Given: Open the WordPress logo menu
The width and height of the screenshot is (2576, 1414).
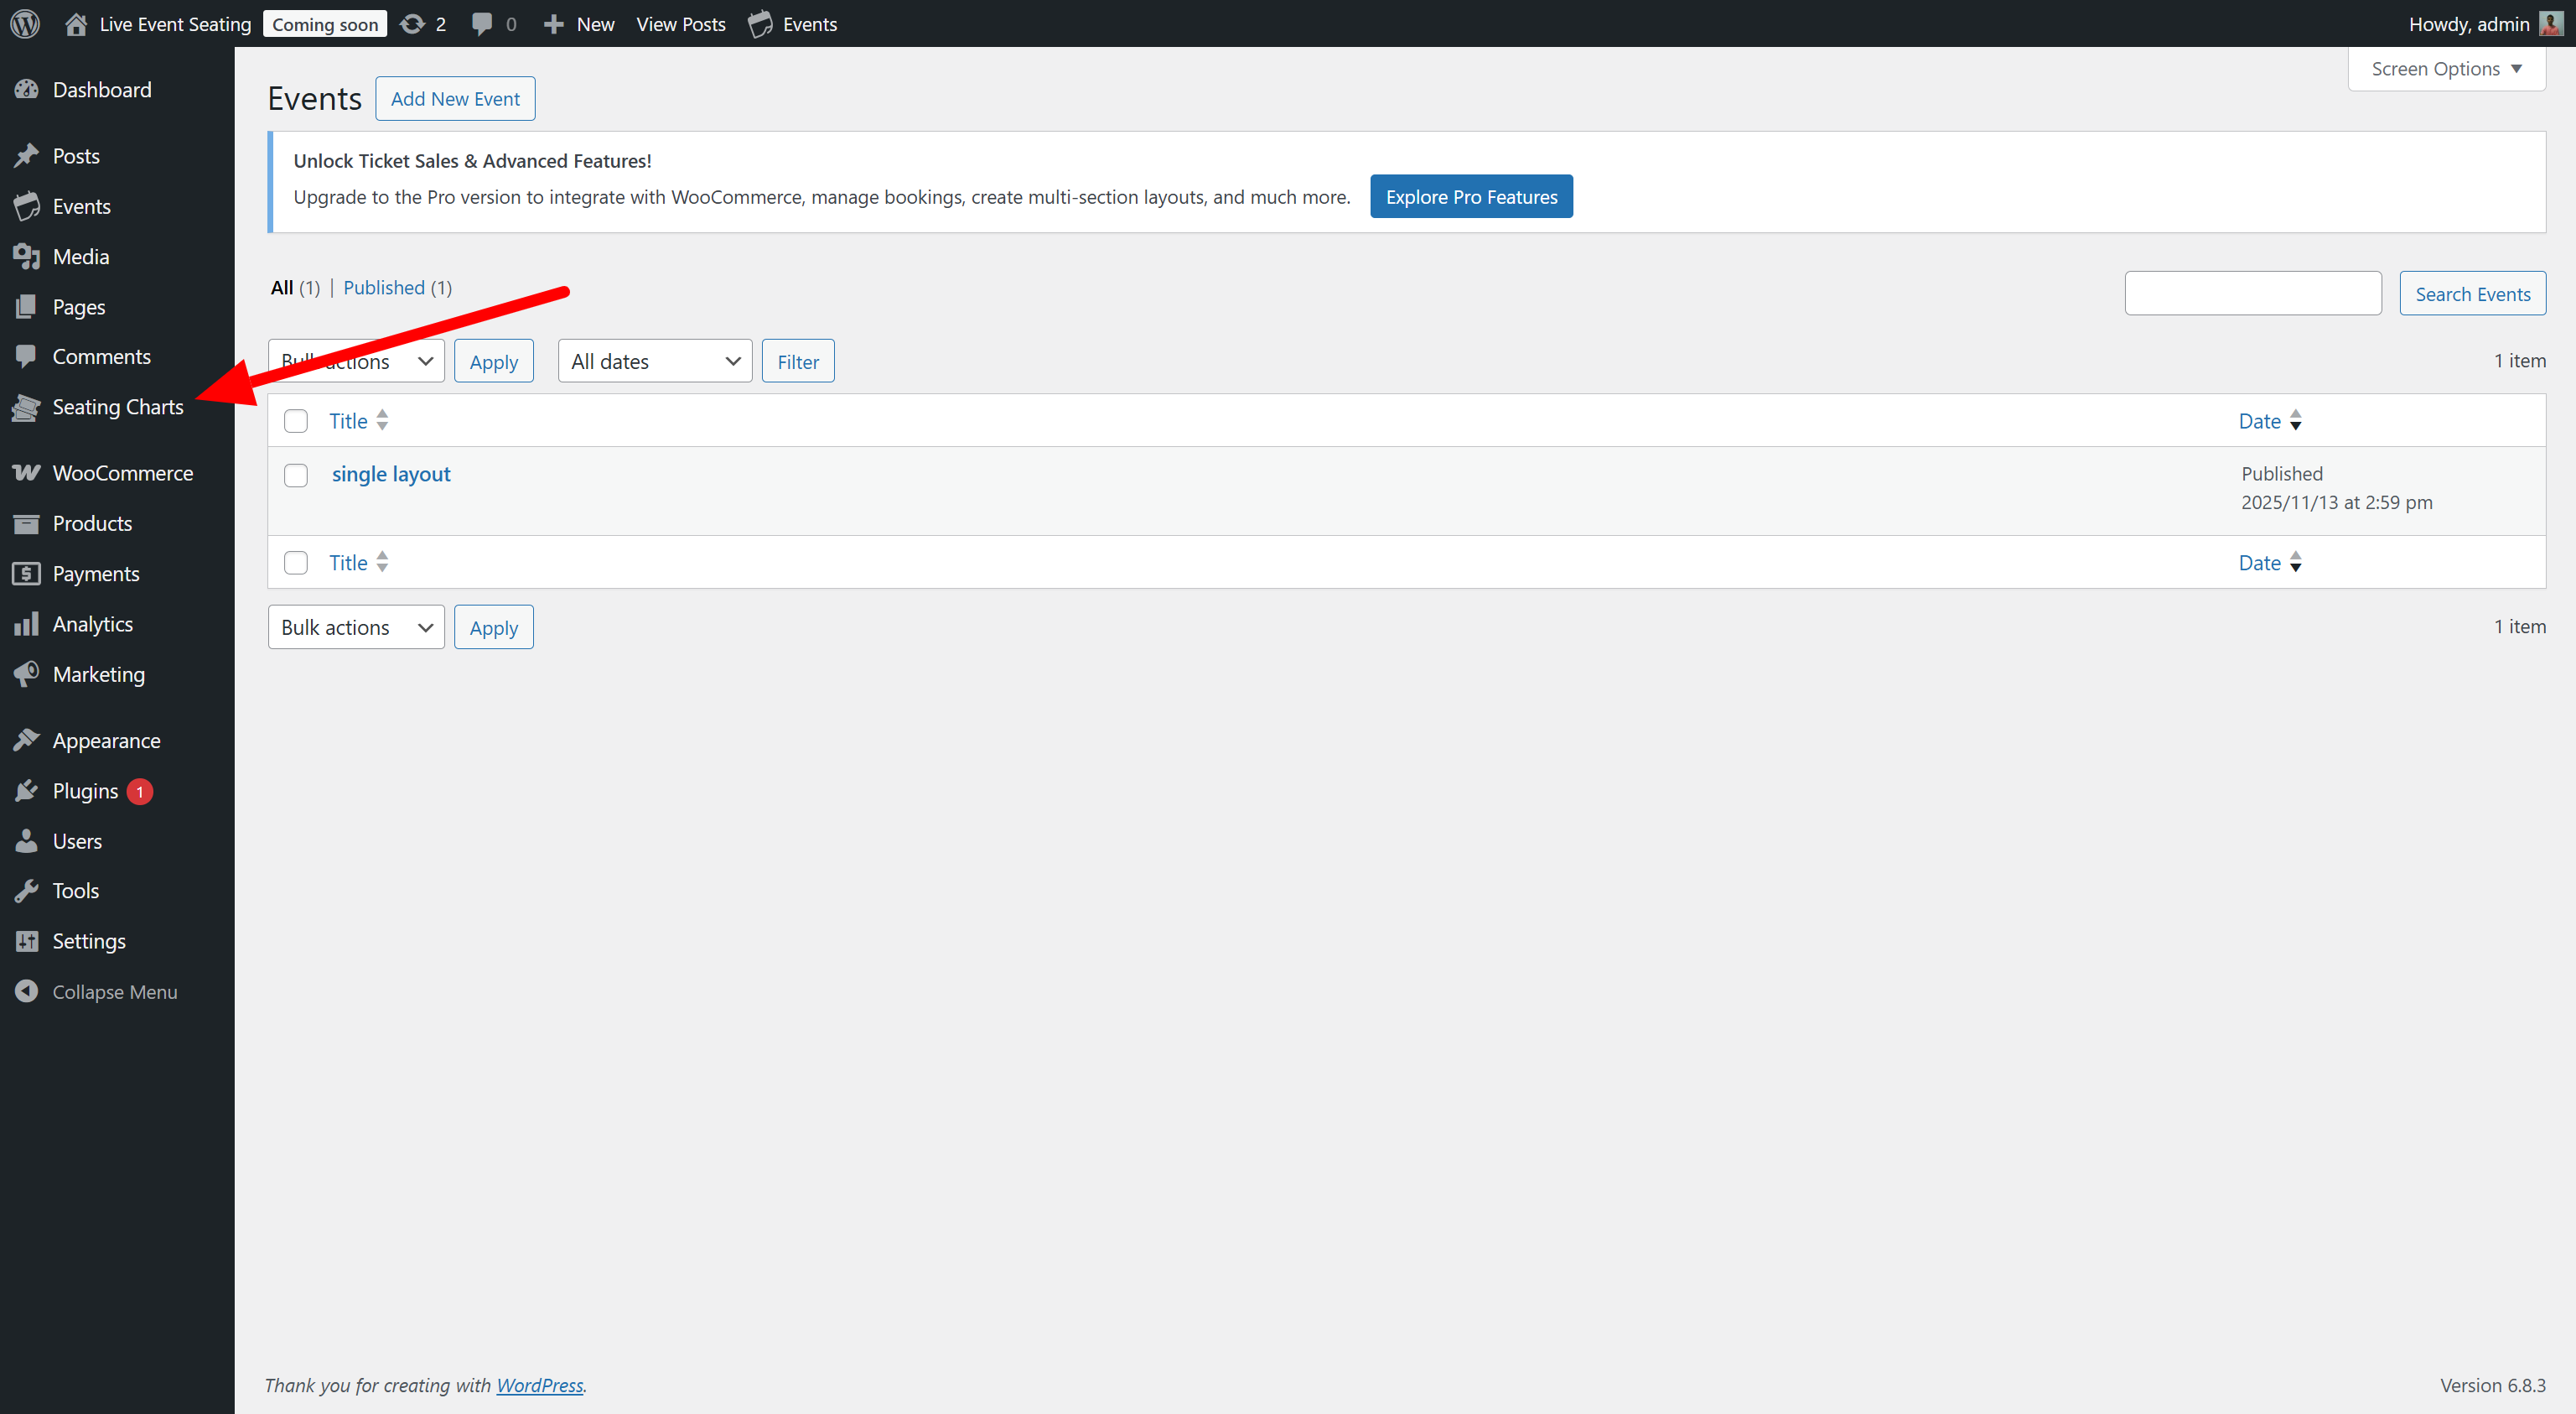Looking at the screenshot, I should click(x=24, y=23).
